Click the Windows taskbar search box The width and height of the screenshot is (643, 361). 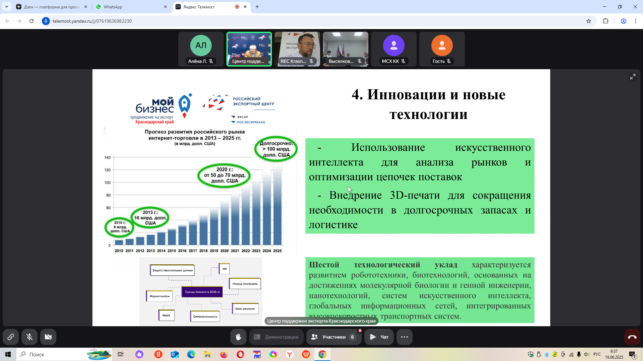point(50,354)
